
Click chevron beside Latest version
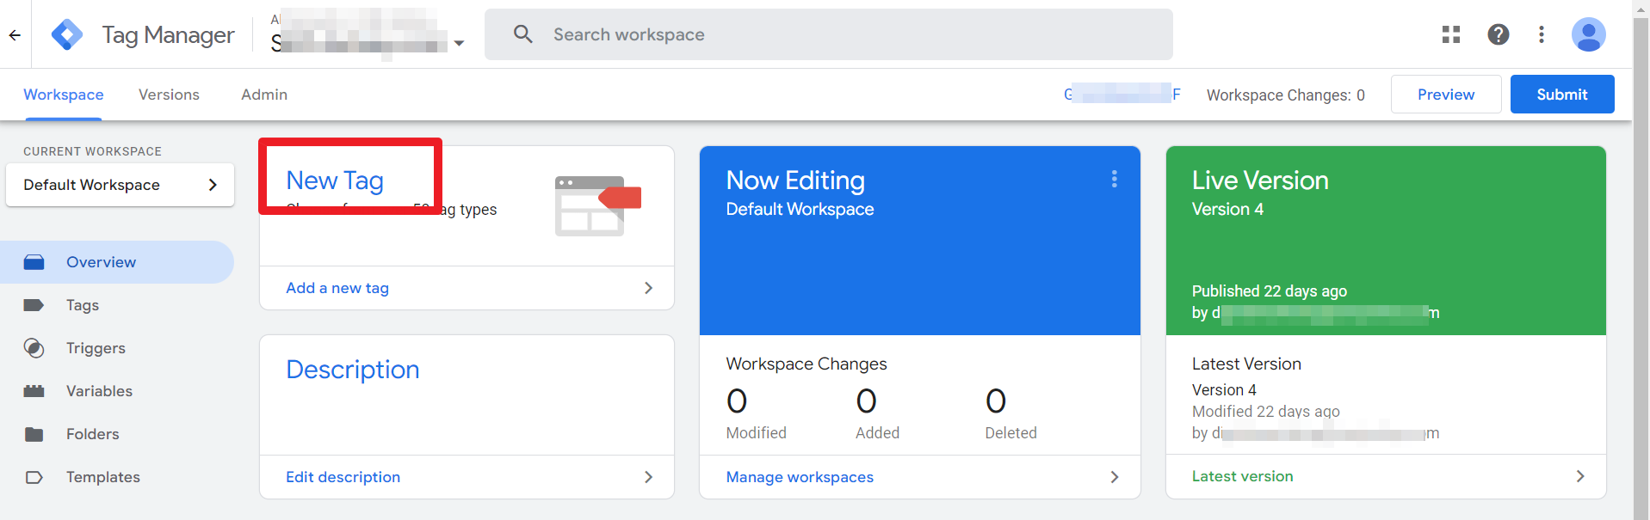(1580, 476)
